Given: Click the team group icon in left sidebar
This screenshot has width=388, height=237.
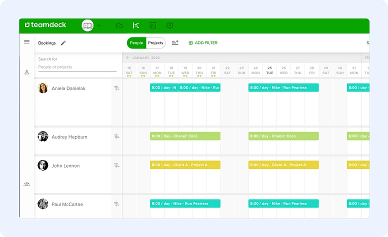Looking at the screenshot, I should point(26,184).
